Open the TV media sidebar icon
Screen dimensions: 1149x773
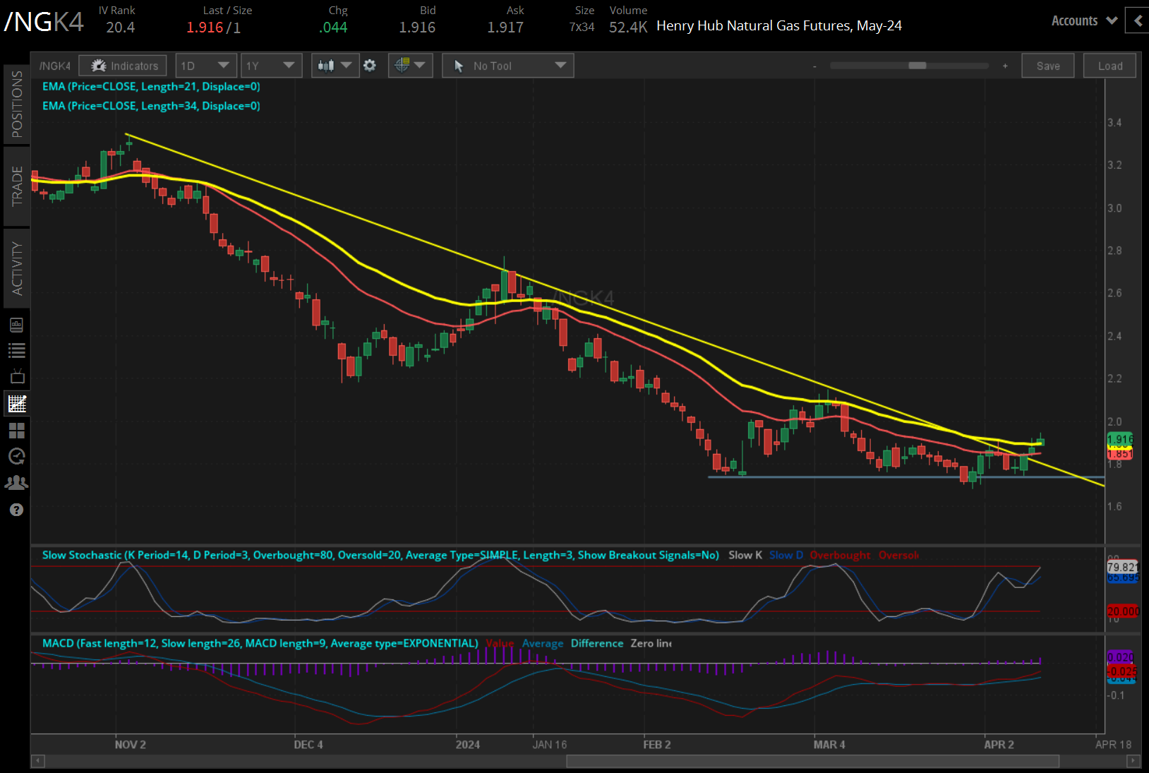17,376
